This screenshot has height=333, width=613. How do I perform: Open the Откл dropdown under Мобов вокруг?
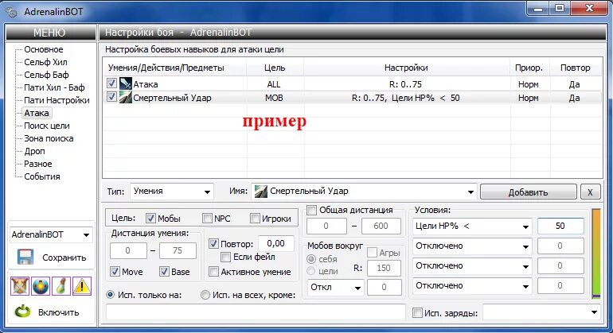[x=336, y=288]
